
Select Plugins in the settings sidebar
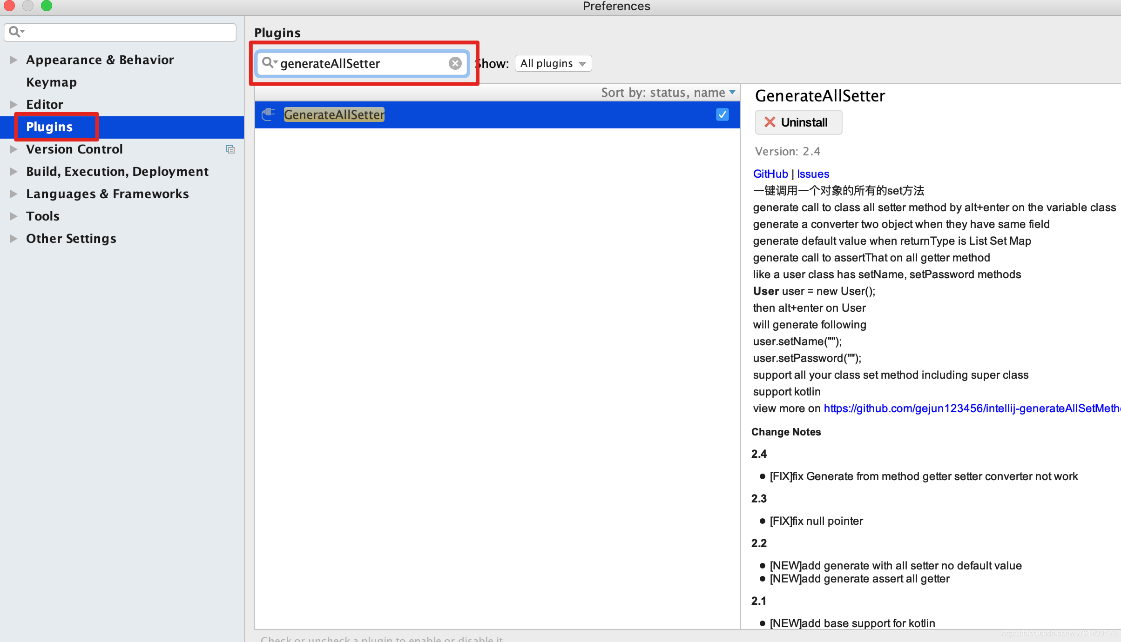coord(49,127)
